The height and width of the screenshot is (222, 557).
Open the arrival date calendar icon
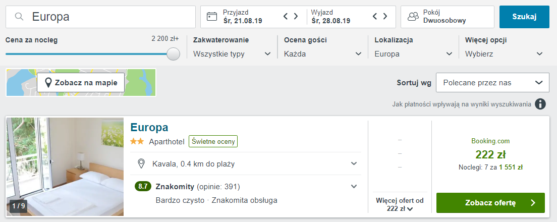[x=212, y=17]
